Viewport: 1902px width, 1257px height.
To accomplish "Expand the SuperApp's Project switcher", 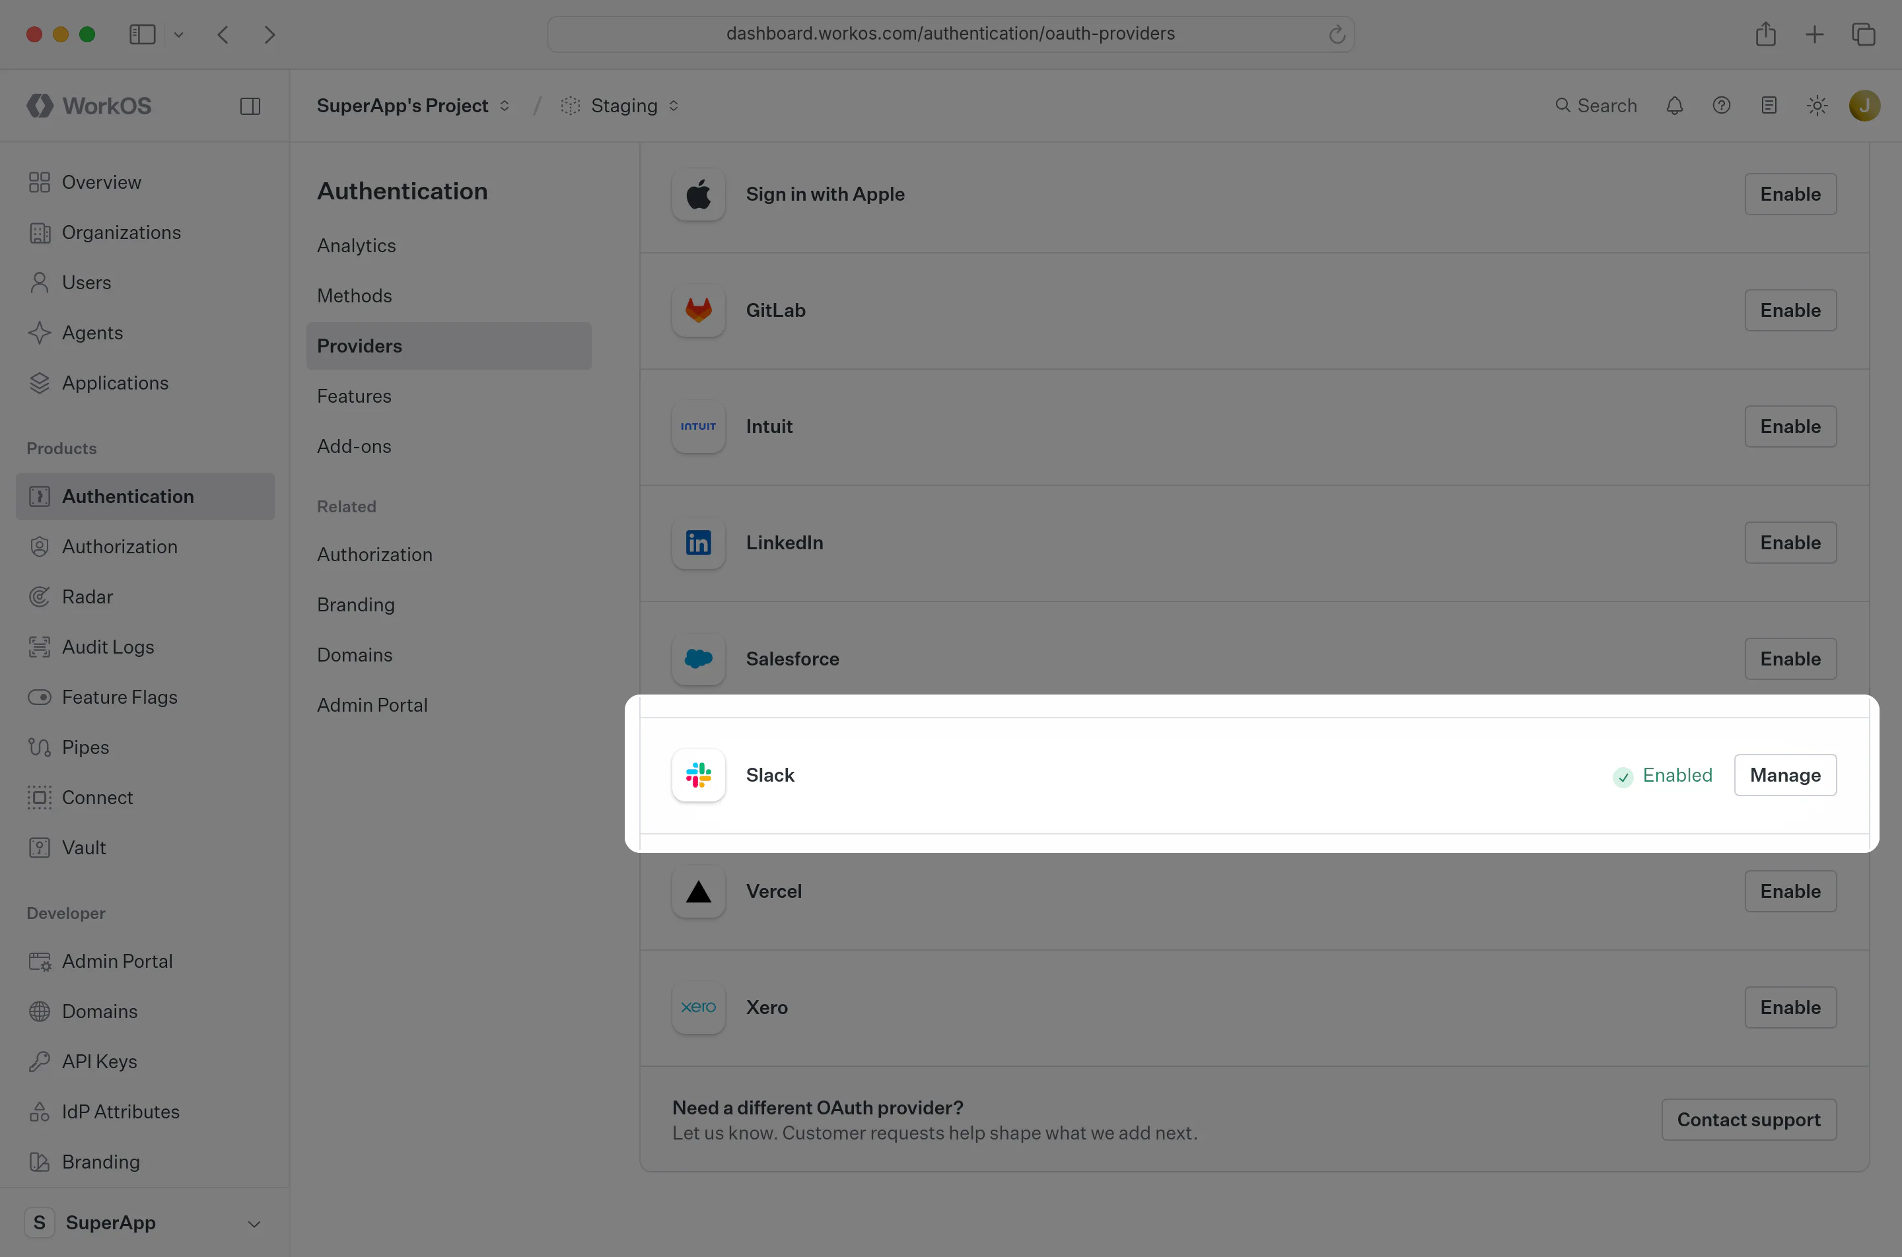I will tap(413, 106).
